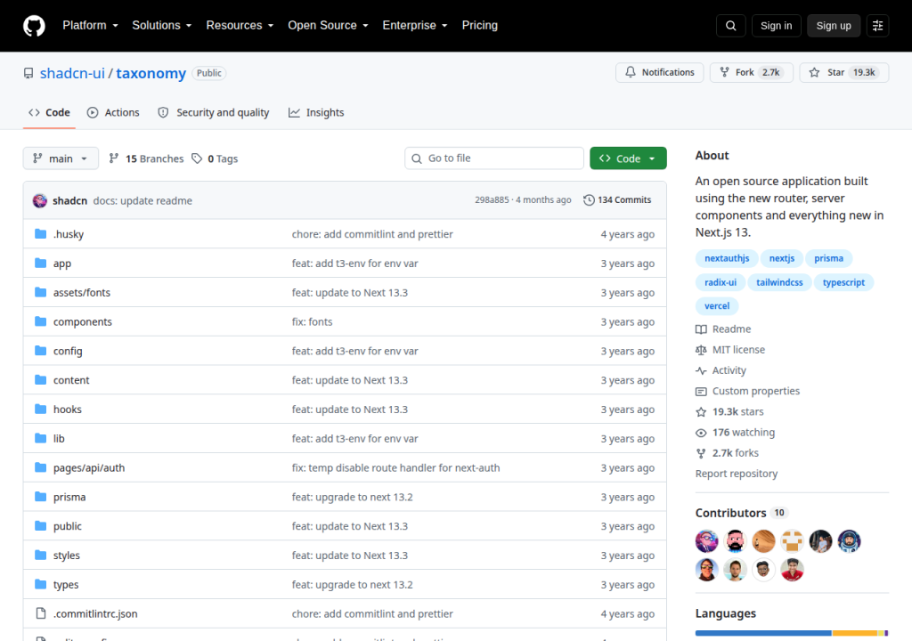
Task: Open the hooks folder
Action: [x=68, y=410]
